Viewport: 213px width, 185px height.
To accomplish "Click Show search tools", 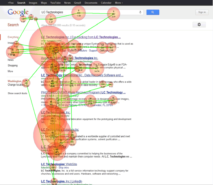I will coord(17,93).
